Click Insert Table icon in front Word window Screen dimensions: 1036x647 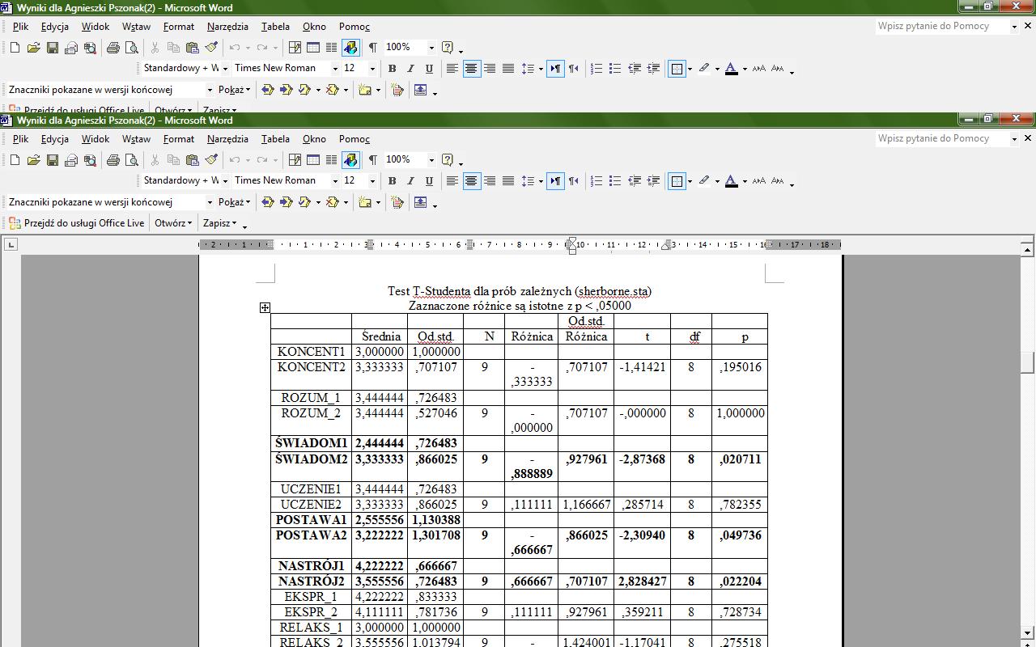tap(313, 160)
